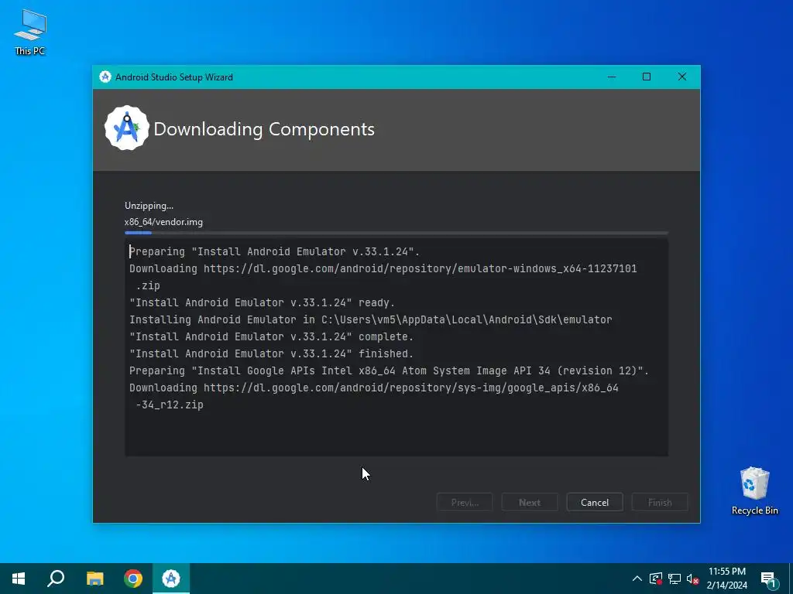
Task: Click the Cancel button in Setup Wizard
Action: [x=594, y=502]
